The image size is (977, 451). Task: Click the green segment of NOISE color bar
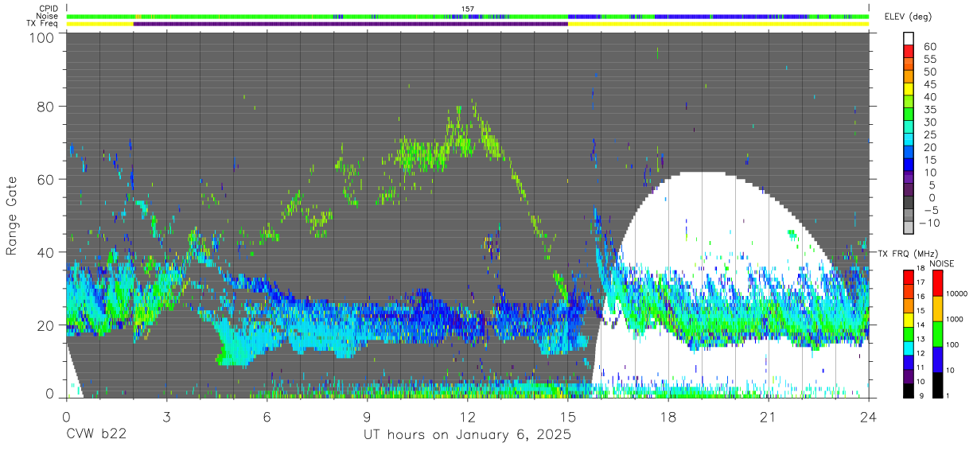click(x=937, y=334)
